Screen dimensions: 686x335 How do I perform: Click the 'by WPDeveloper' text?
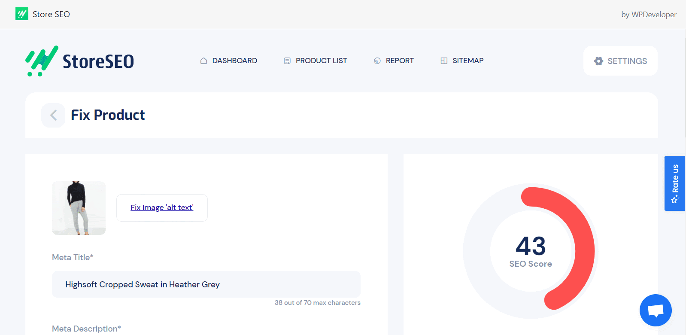click(x=649, y=15)
